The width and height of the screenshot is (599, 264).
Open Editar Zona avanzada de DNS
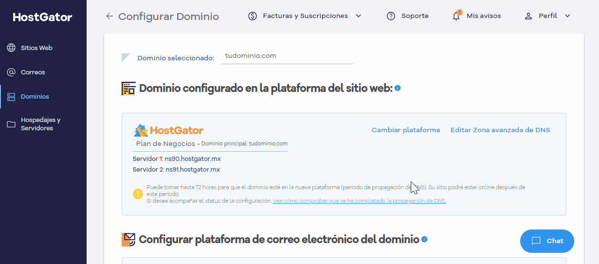click(x=500, y=130)
